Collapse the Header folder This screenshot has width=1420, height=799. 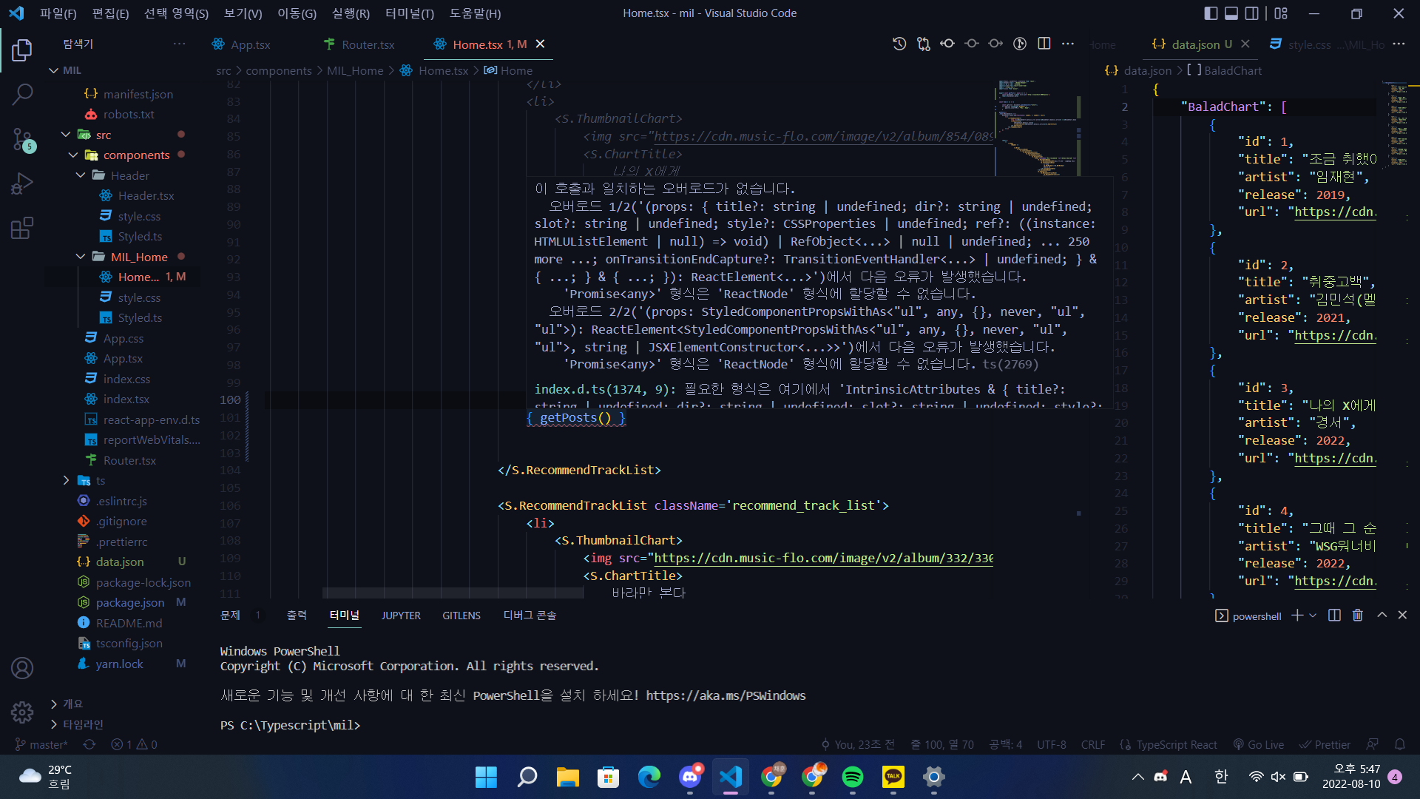point(81,175)
